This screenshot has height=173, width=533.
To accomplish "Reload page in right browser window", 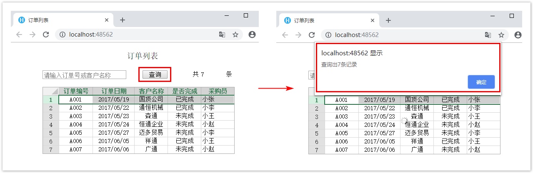I will point(312,35).
